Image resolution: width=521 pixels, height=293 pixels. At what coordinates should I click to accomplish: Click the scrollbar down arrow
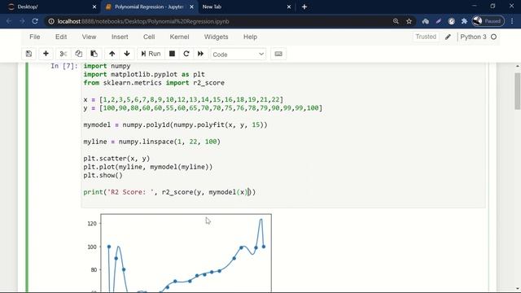518,289
